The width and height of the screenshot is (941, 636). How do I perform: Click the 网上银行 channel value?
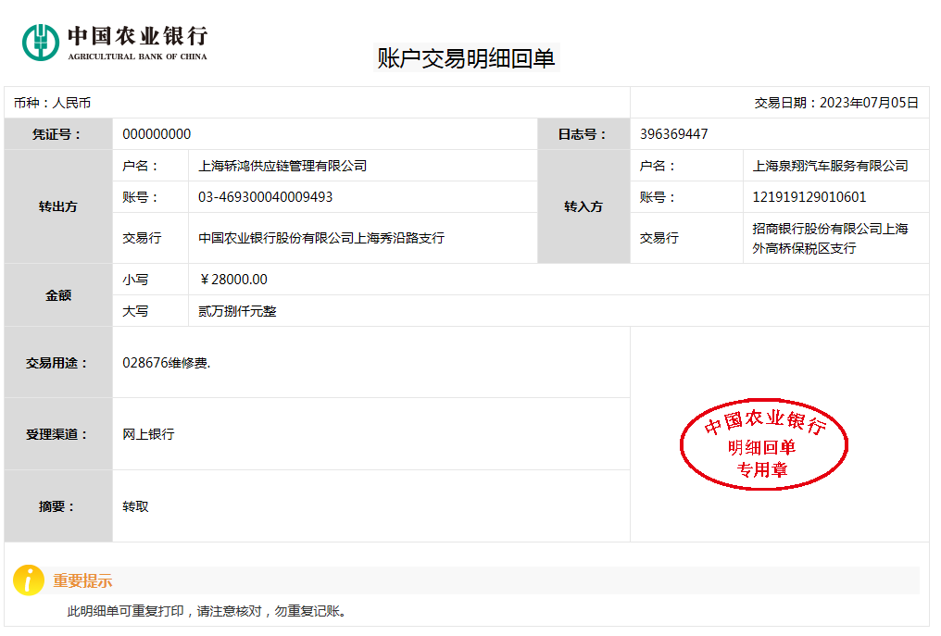click(x=148, y=434)
